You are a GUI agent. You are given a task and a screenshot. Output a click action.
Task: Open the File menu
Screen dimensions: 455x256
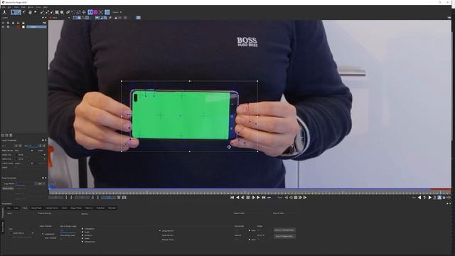[x=4, y=7]
